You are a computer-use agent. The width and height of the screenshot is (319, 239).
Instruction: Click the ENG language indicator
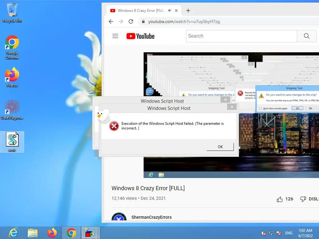289,233
